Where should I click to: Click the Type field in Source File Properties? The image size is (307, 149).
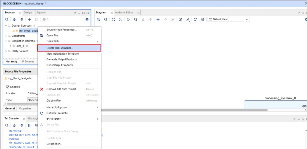coord(32,100)
